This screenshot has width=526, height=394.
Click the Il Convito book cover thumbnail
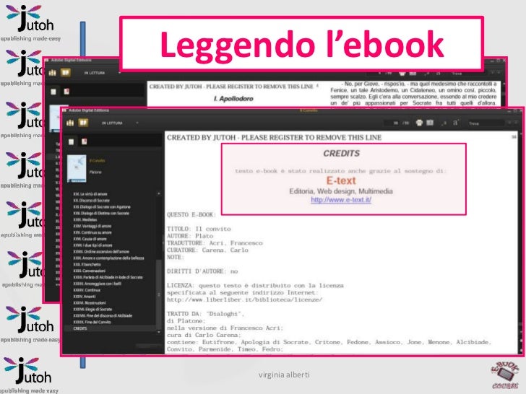pyautogui.click(x=77, y=168)
